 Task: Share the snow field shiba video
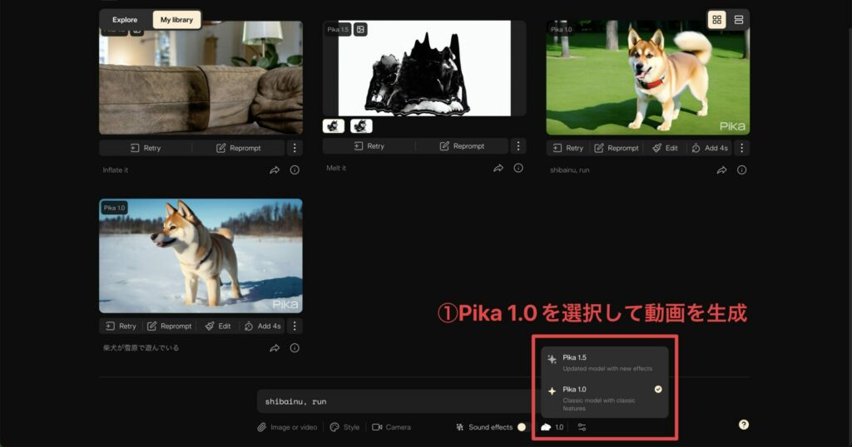click(275, 348)
